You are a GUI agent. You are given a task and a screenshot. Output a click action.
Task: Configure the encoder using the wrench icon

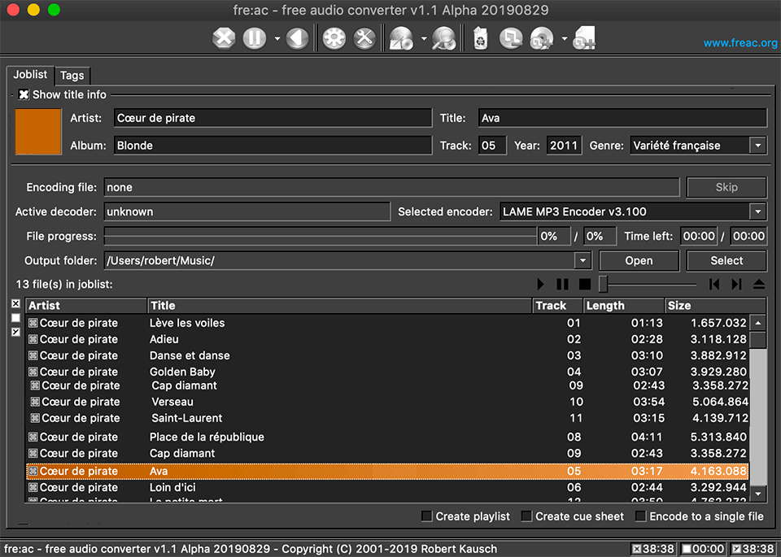click(x=363, y=37)
